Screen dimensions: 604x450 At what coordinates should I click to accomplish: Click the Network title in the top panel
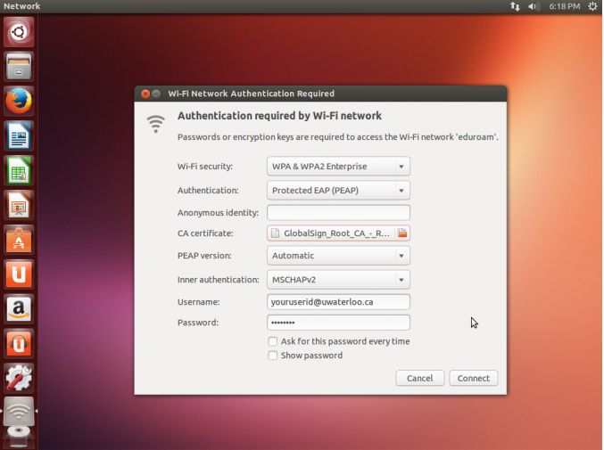(x=21, y=6)
